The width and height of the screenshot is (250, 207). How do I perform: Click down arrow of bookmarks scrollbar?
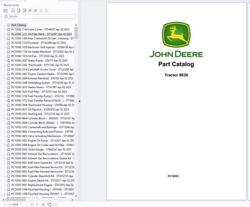click(x=76, y=196)
